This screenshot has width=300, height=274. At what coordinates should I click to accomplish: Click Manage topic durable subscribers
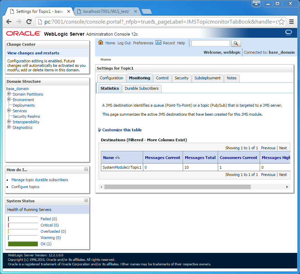40,180
